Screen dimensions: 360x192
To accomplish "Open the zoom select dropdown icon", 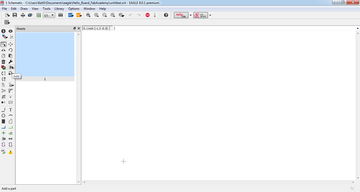I will pyautogui.click(x=121, y=15).
